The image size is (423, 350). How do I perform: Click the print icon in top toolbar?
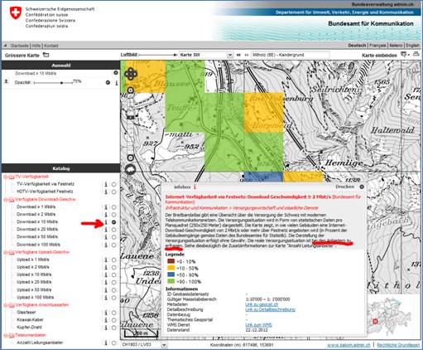pyautogui.click(x=416, y=55)
